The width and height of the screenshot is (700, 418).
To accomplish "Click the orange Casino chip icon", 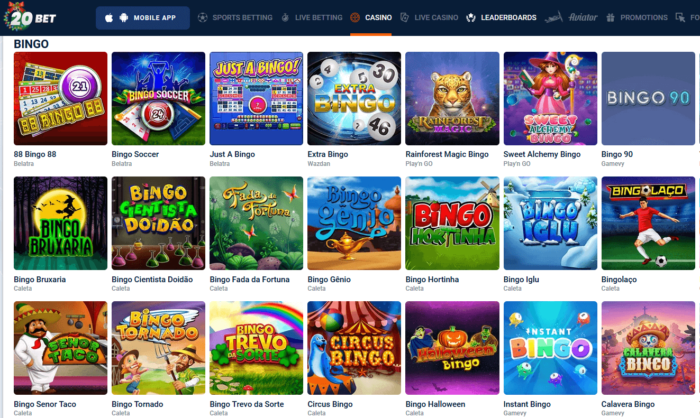I will (356, 17).
